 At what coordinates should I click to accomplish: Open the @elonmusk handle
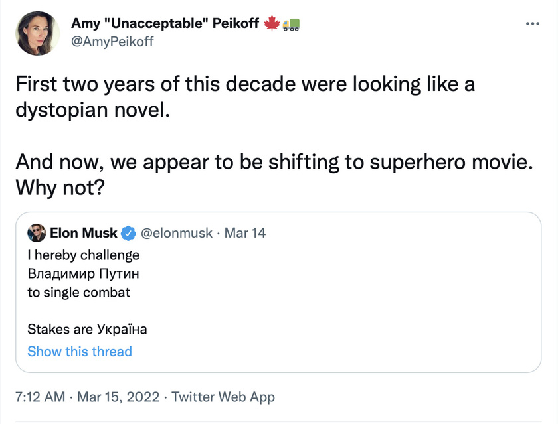tap(177, 233)
